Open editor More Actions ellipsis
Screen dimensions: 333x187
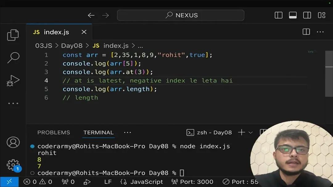(x=320, y=32)
